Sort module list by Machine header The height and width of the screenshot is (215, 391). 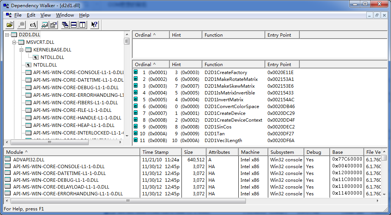[253, 152]
